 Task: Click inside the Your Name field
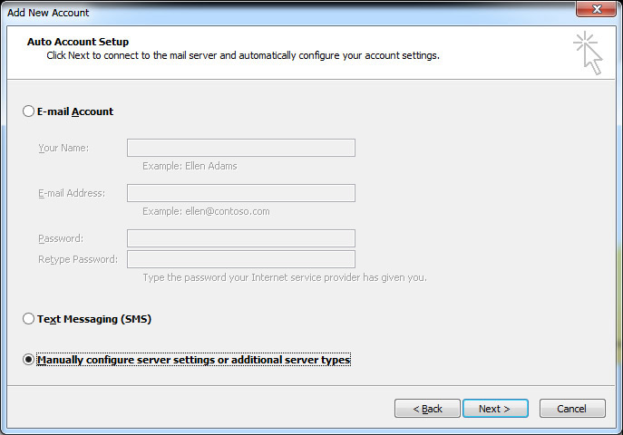pos(241,148)
